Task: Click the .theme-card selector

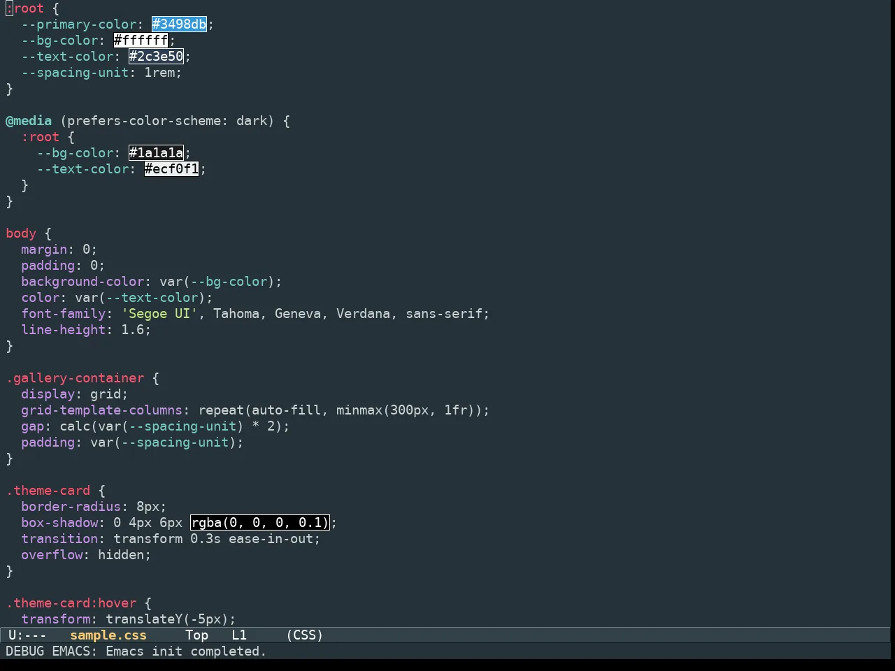Action: tap(48, 491)
